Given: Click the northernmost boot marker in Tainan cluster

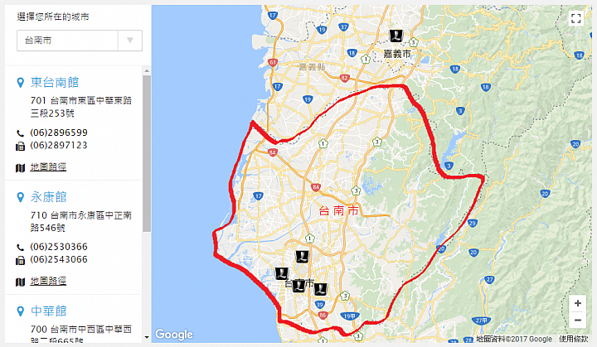Looking at the screenshot, I should (x=303, y=256).
